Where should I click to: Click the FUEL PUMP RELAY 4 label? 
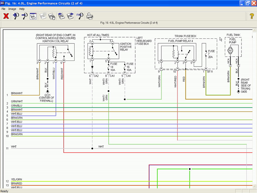pos(180,41)
